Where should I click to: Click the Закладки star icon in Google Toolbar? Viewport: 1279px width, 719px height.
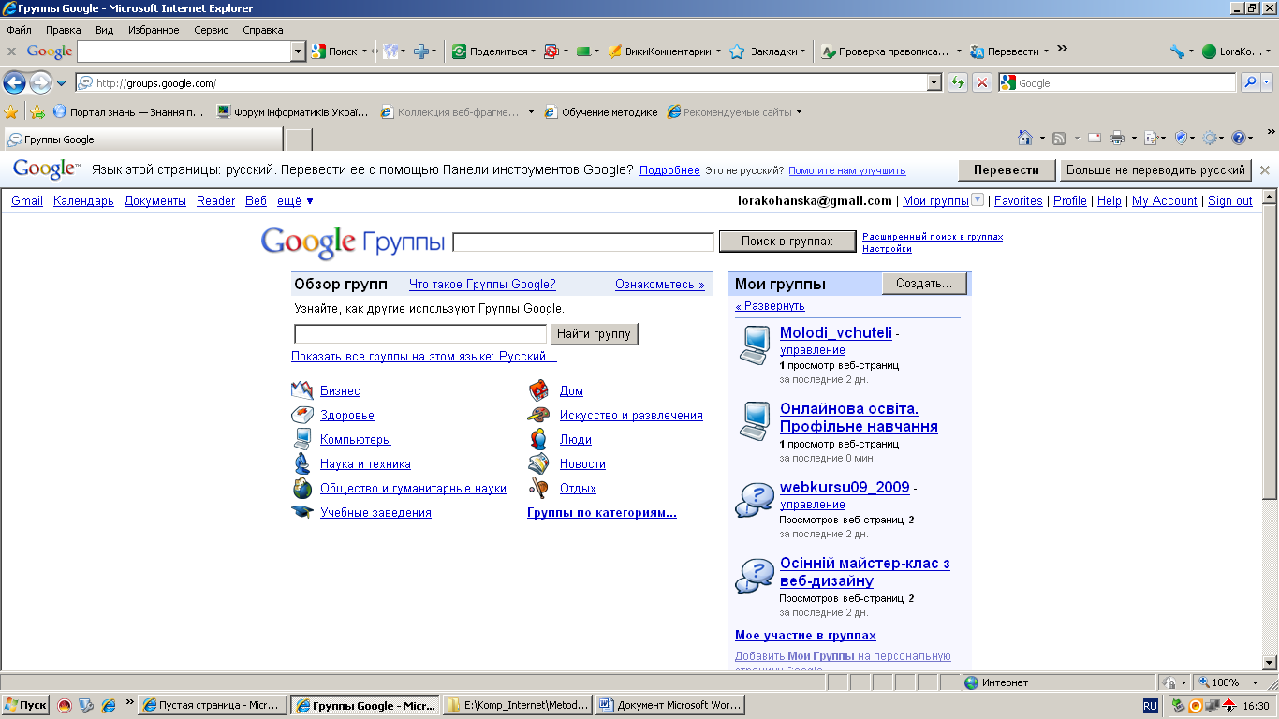pos(737,51)
